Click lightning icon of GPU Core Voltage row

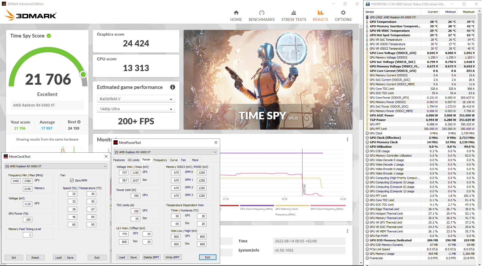point(367,53)
